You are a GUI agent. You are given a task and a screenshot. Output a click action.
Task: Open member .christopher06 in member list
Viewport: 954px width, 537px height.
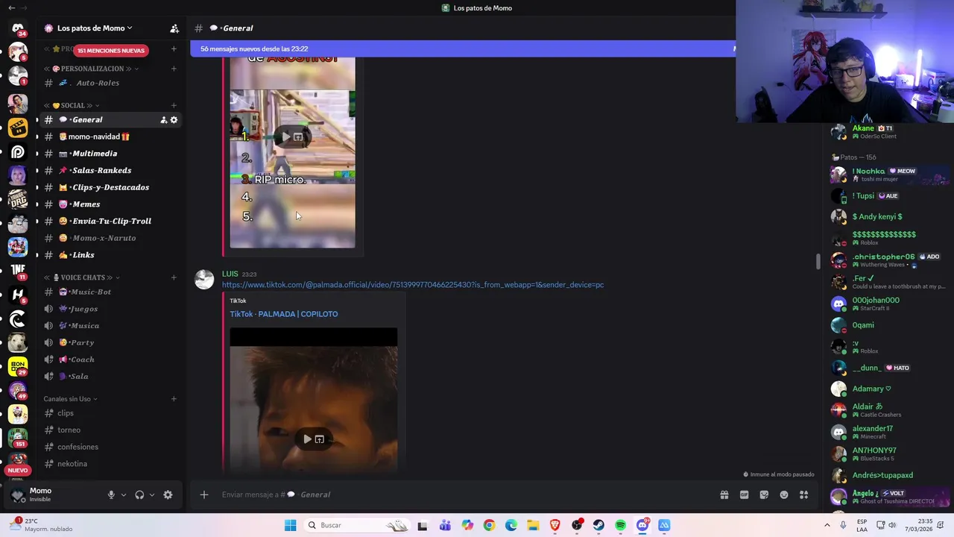(x=887, y=260)
